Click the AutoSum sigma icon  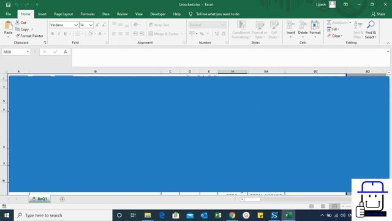point(329,23)
